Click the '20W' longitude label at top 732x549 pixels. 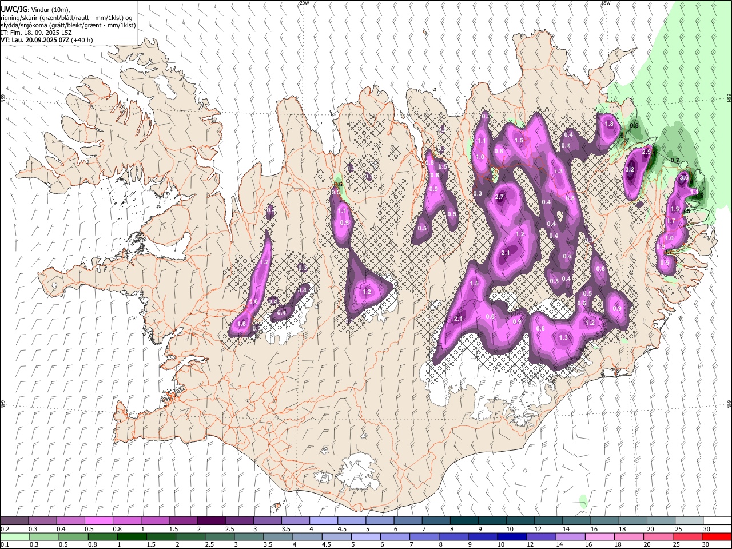pos(304,3)
